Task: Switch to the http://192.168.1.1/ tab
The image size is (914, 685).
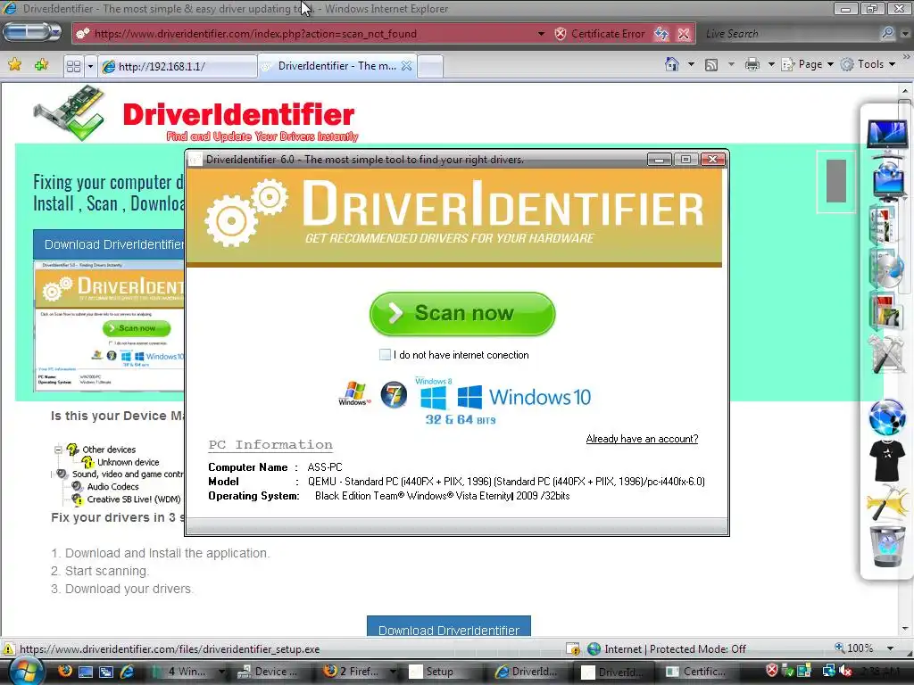Action: click(178, 66)
